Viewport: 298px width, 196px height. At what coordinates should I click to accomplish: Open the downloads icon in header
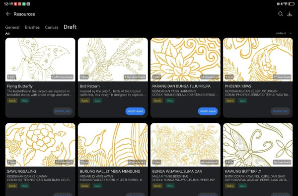pyautogui.click(x=290, y=14)
